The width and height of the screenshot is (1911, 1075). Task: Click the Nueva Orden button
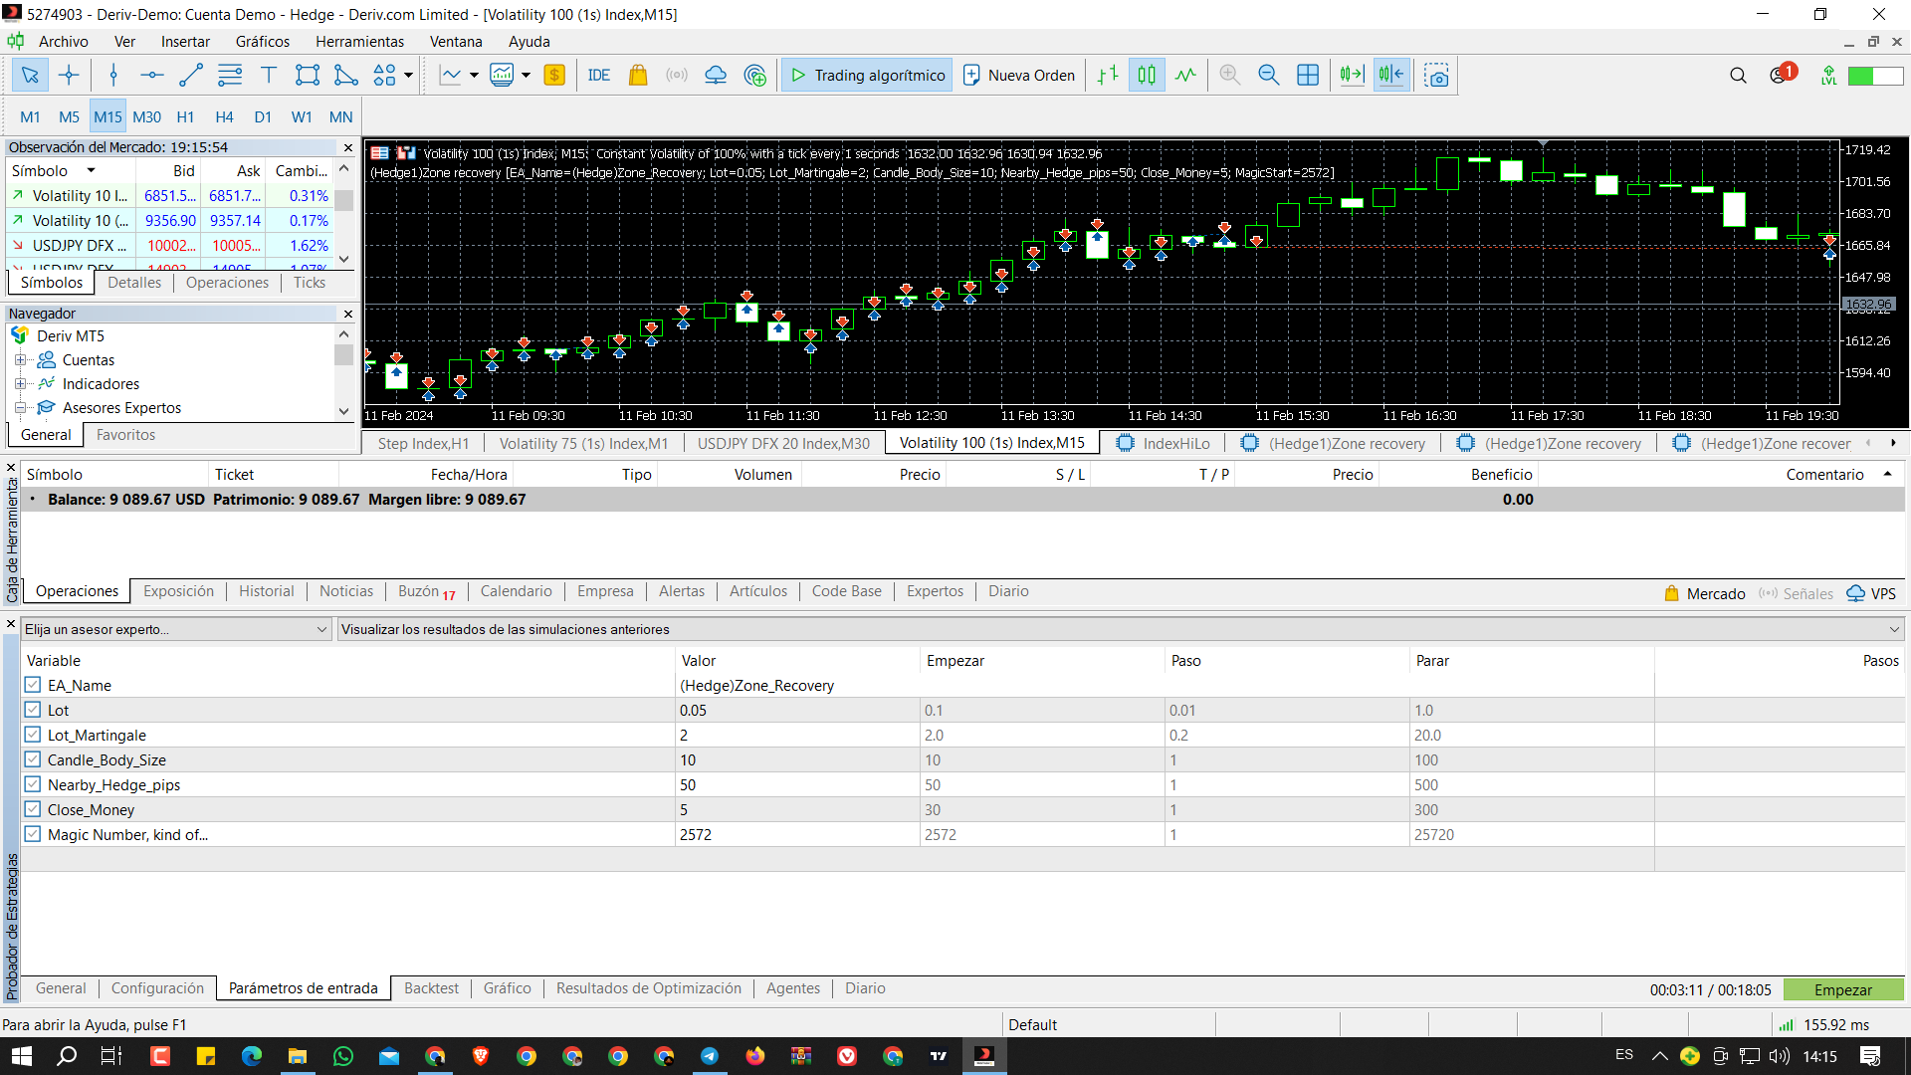[1019, 75]
